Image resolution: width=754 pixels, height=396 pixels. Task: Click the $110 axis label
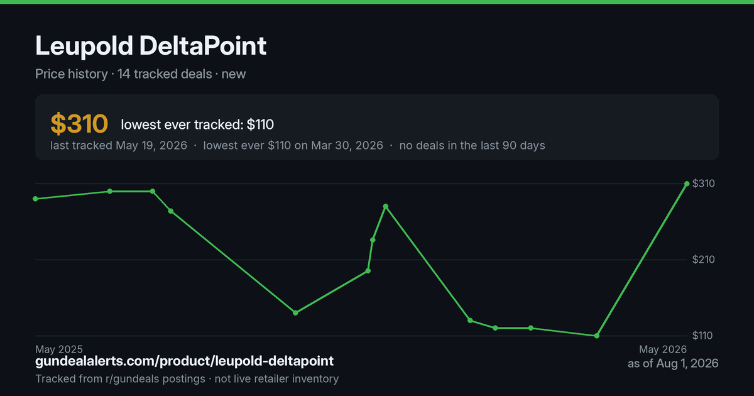tap(703, 336)
